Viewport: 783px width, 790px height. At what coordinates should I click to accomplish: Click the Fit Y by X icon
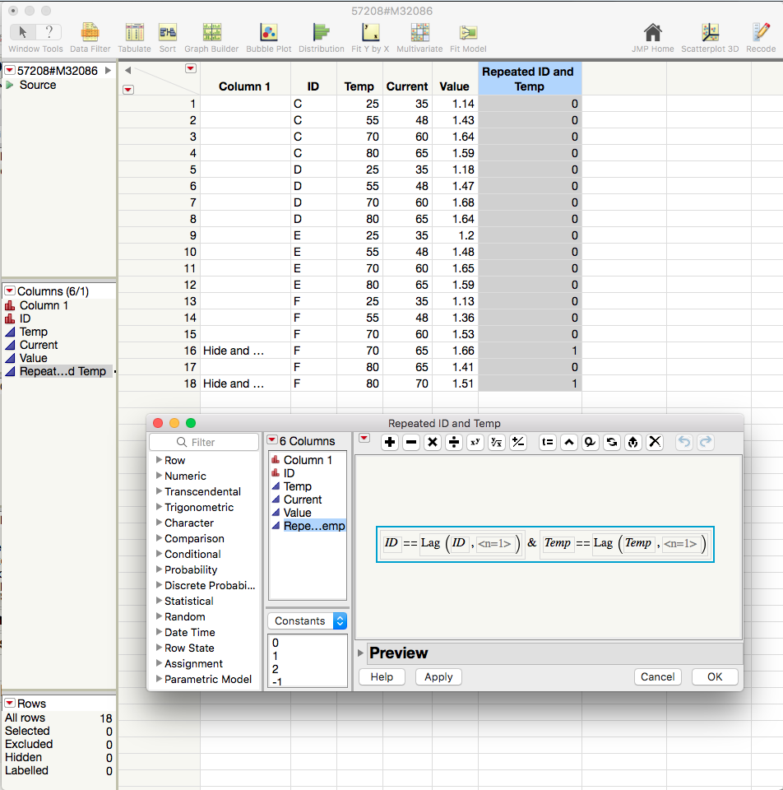(370, 33)
